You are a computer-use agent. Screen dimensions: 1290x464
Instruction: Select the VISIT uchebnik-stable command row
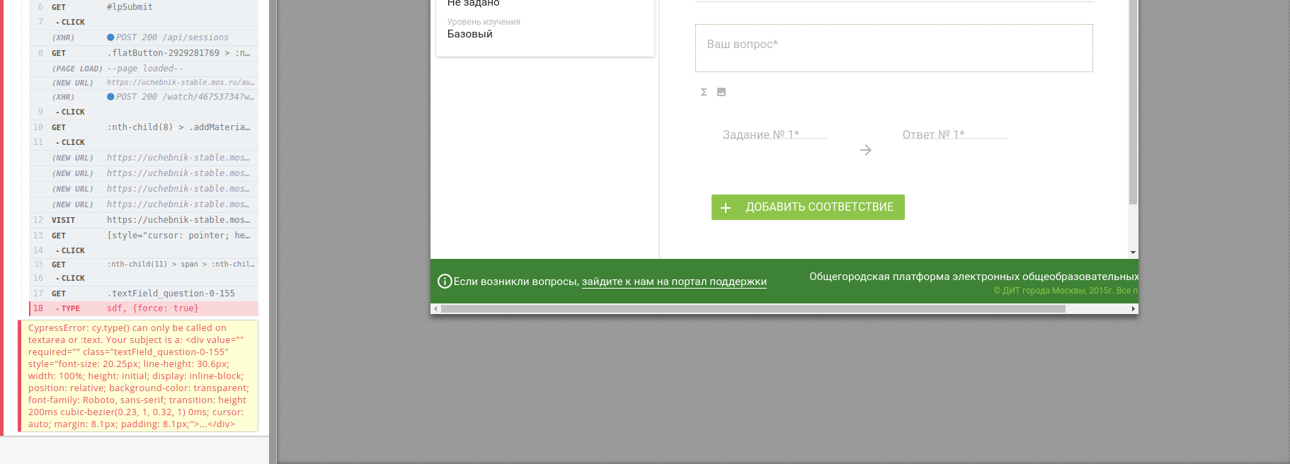pos(144,220)
